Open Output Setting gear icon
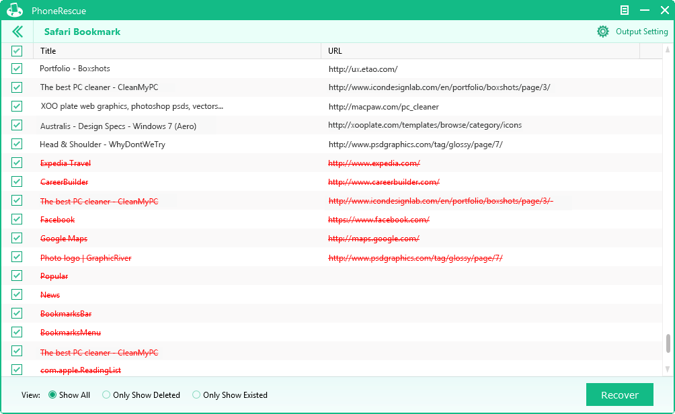This screenshot has width=675, height=414. click(x=603, y=32)
